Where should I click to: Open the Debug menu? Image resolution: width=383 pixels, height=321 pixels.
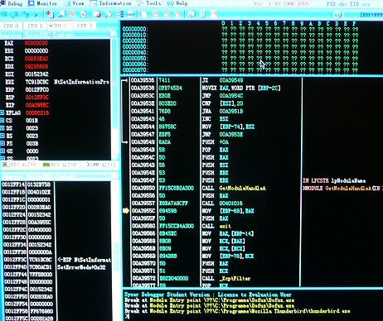click(x=12, y=3)
